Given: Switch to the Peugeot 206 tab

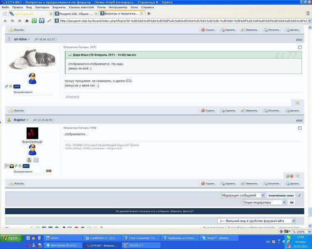Looking at the screenshot, I should pos(75,14).
